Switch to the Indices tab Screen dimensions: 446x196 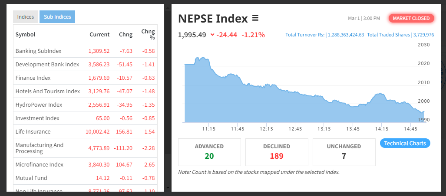click(x=26, y=17)
